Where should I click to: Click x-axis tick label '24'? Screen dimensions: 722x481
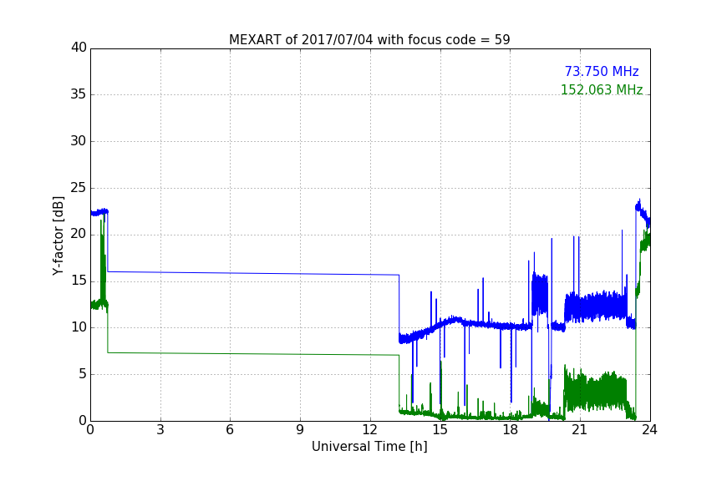(649, 430)
